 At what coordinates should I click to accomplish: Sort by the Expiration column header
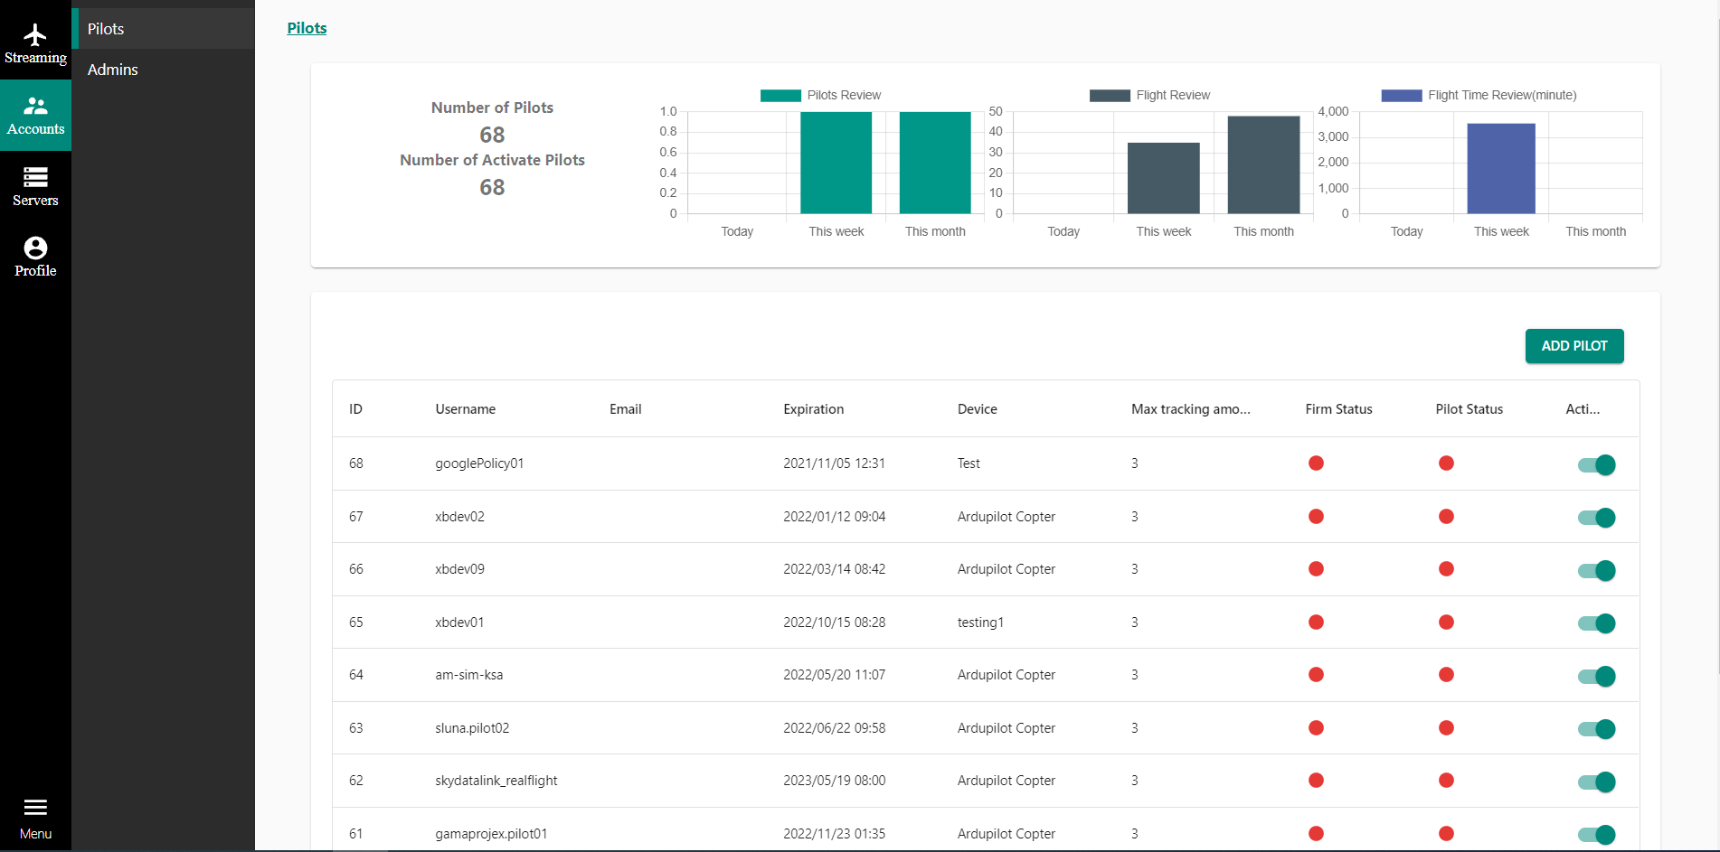[813, 409]
